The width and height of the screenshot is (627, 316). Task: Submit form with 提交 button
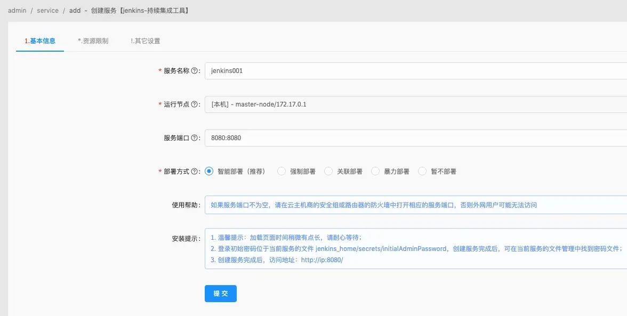point(221,294)
